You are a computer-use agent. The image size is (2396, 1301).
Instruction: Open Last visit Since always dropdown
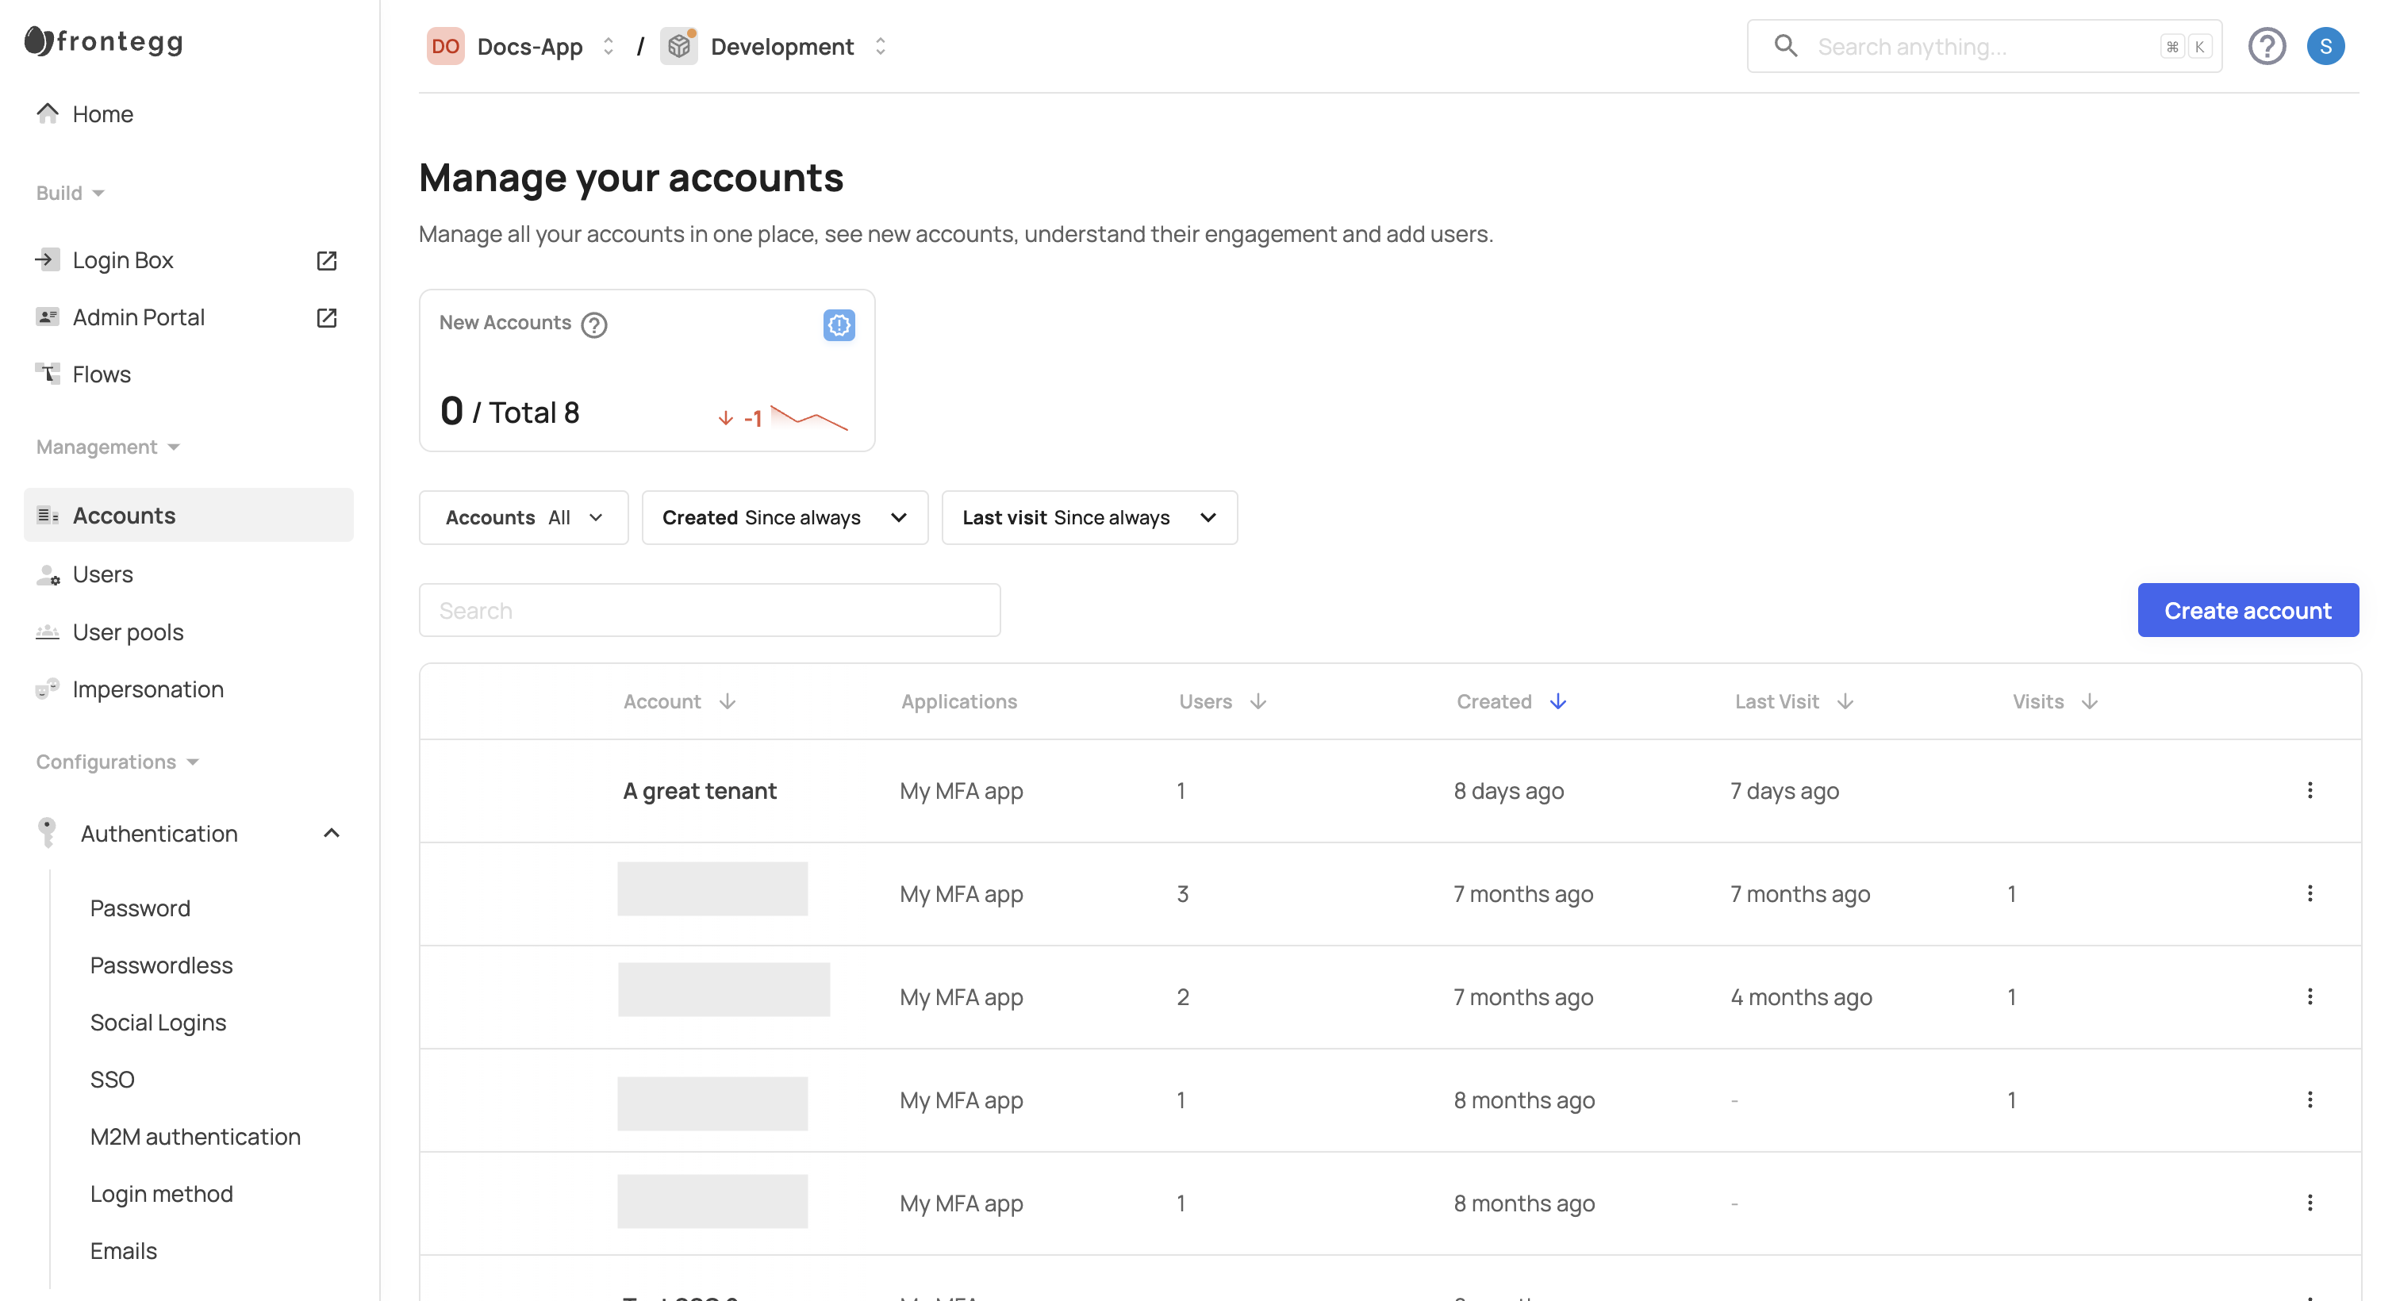(1089, 517)
